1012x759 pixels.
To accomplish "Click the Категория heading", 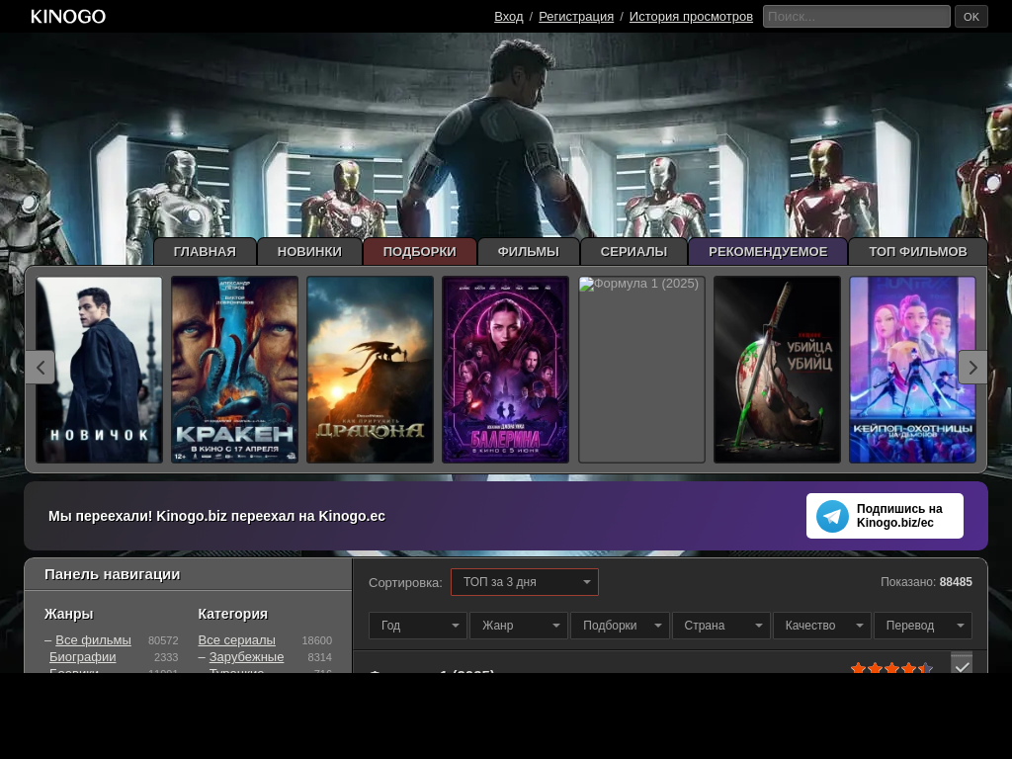I will pos(233,614).
